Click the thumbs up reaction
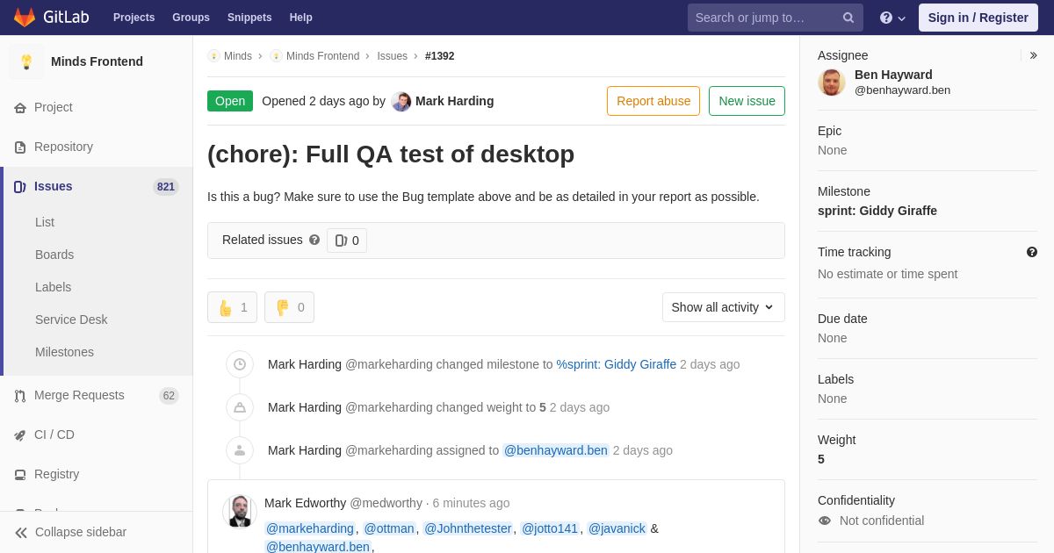Screen dimensions: 1054x553 pos(232,307)
